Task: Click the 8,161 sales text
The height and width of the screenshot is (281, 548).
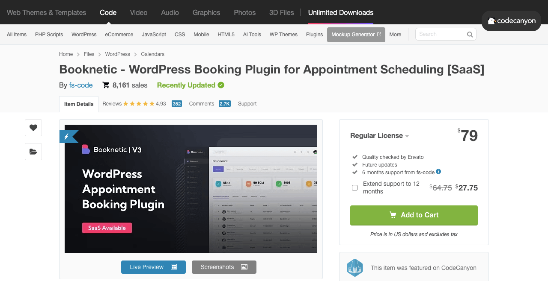Action: pyautogui.click(x=130, y=85)
